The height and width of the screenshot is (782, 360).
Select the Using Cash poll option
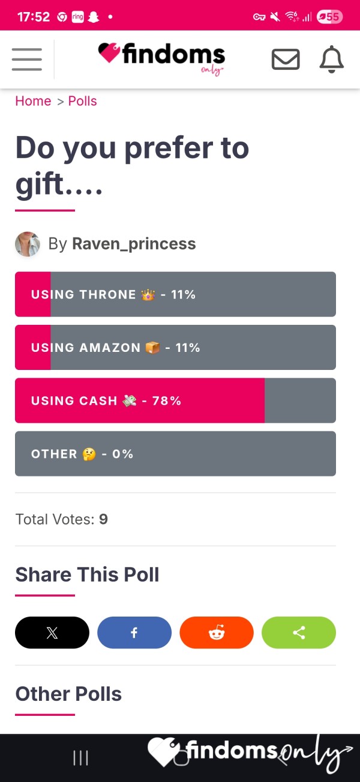[x=175, y=401]
